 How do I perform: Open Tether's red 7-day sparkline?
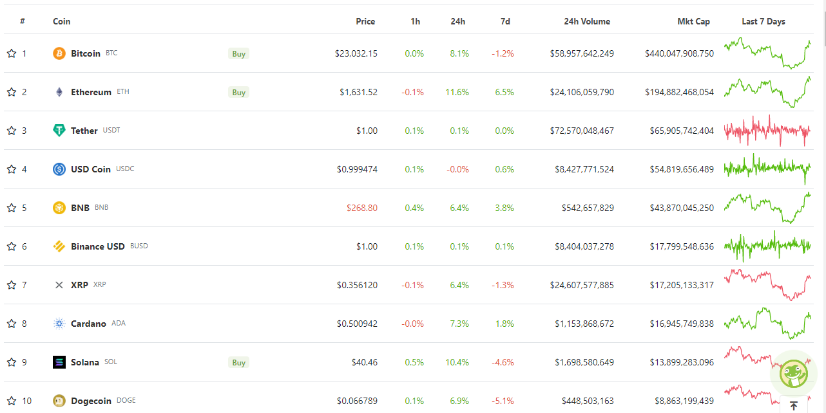pyautogui.click(x=767, y=131)
